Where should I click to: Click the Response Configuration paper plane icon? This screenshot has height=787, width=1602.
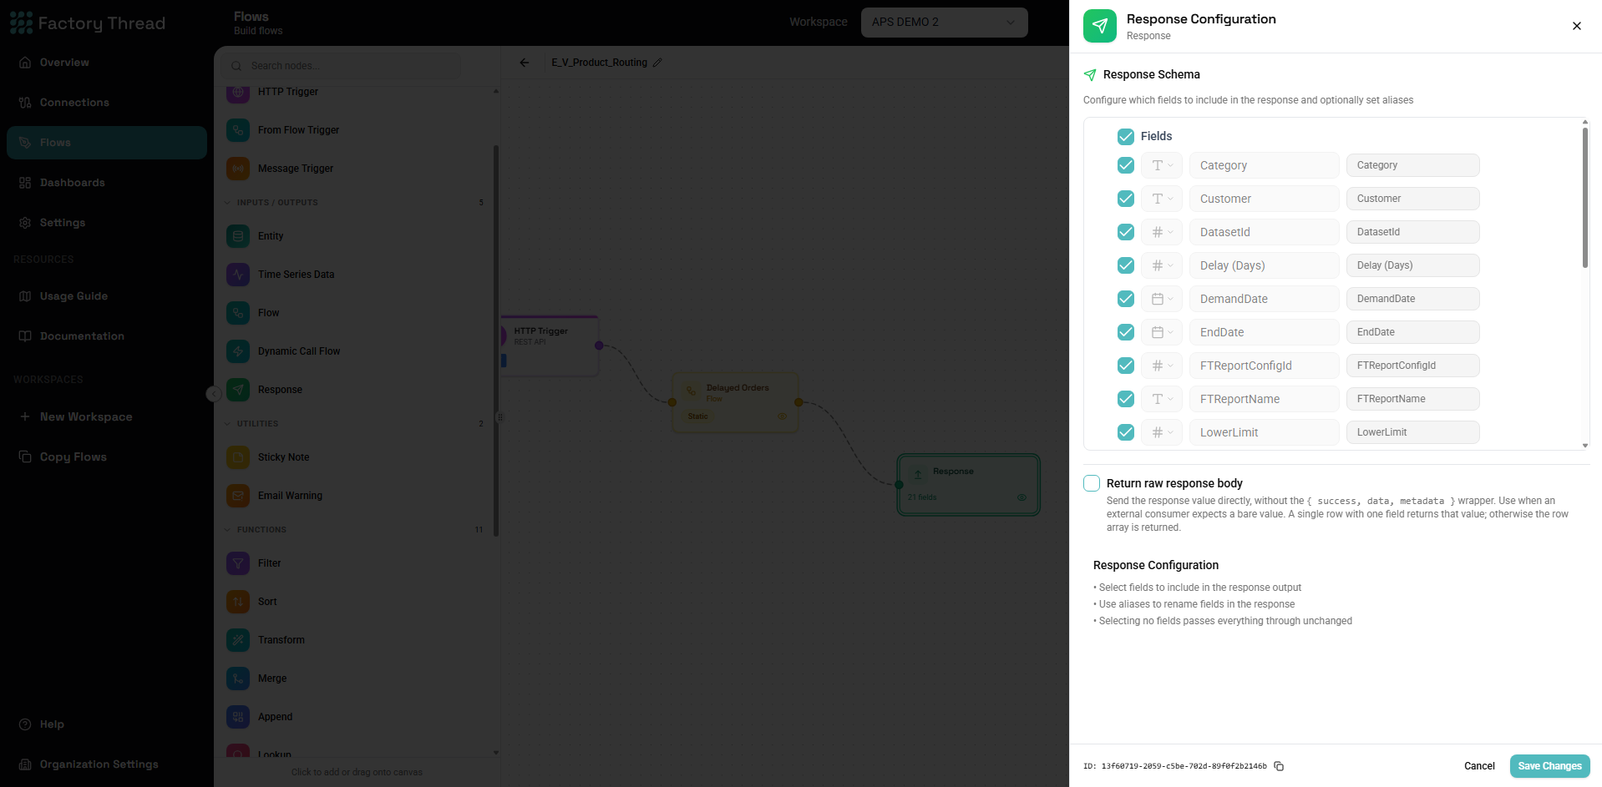point(1100,26)
